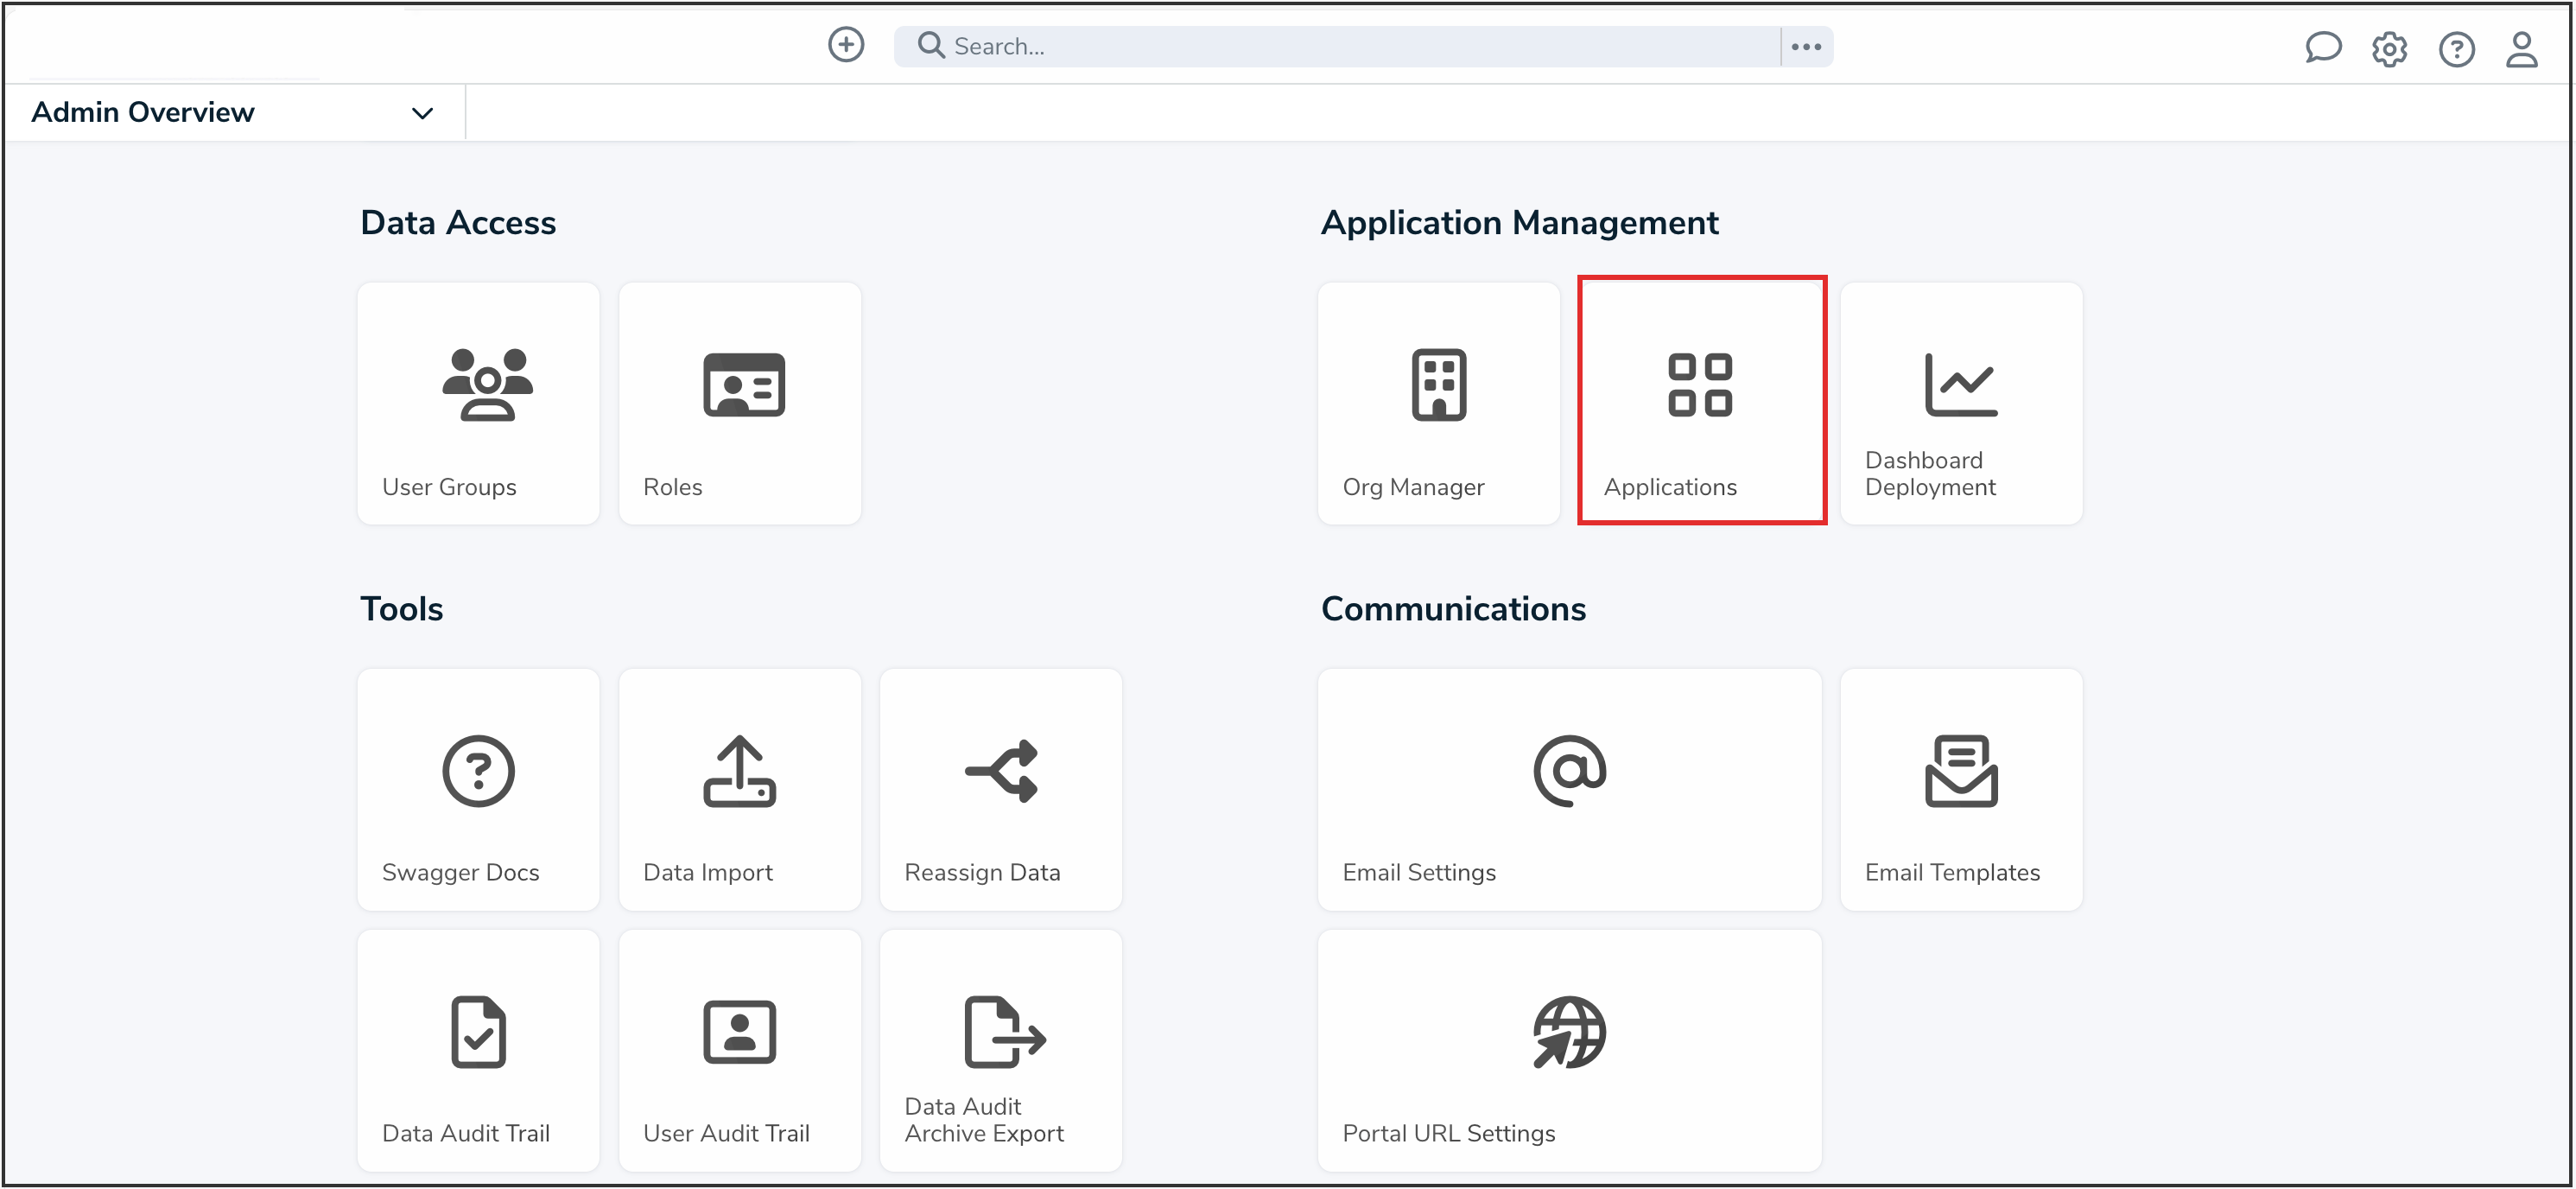
Task: Configure Portal URL Settings
Action: tap(1569, 1050)
